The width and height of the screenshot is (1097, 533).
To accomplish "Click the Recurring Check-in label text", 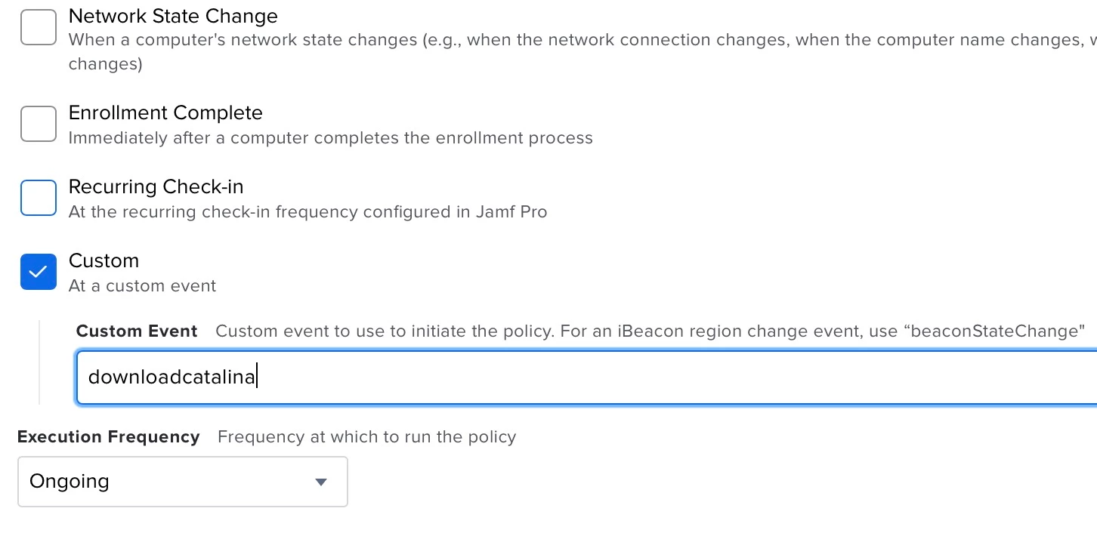I will click(x=156, y=186).
